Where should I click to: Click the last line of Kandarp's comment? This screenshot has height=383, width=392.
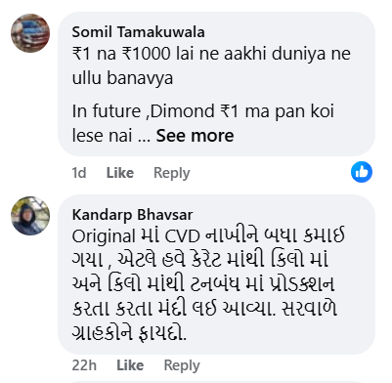coord(129,333)
